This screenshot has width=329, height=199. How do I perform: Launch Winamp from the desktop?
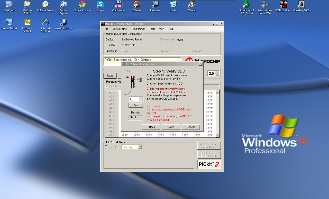point(192,6)
